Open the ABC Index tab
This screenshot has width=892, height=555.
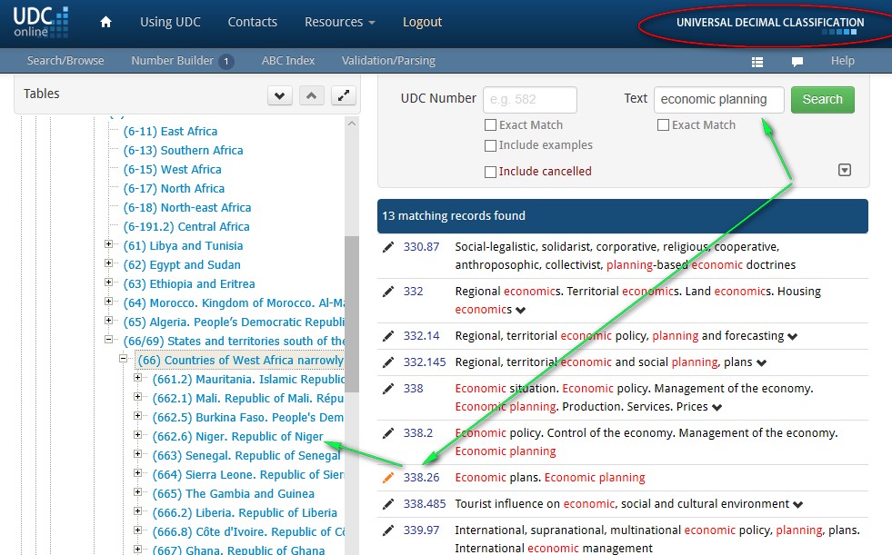tap(287, 61)
